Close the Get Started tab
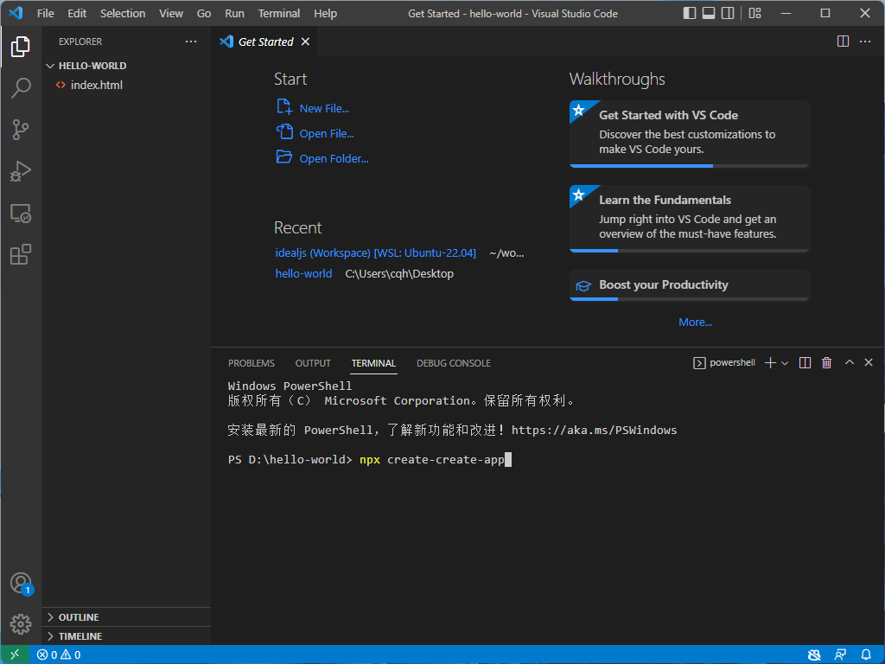The height and width of the screenshot is (664, 885). tap(305, 41)
